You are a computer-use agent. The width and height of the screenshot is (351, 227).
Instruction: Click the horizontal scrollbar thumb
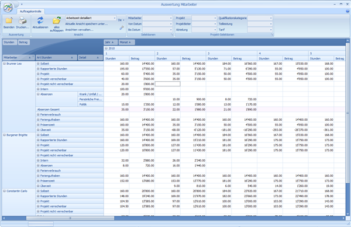pyautogui.click(x=70, y=218)
